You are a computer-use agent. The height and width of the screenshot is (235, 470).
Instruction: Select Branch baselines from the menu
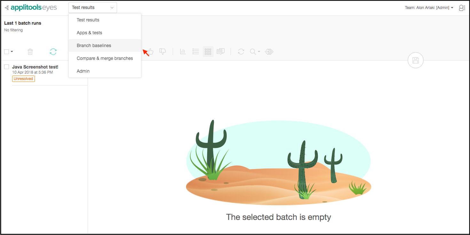click(94, 45)
